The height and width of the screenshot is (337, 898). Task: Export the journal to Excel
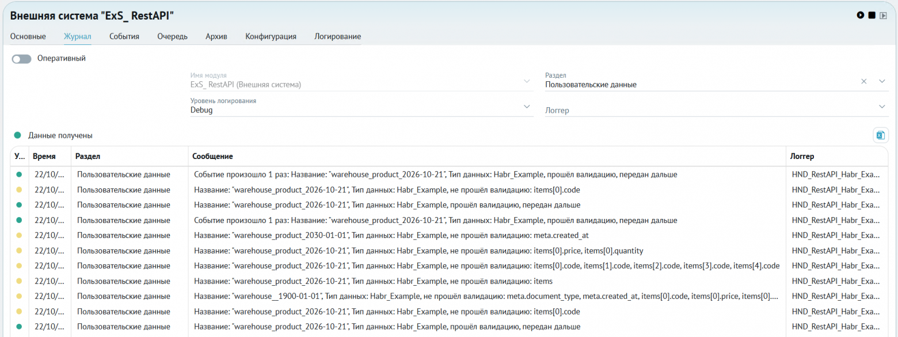click(x=880, y=135)
